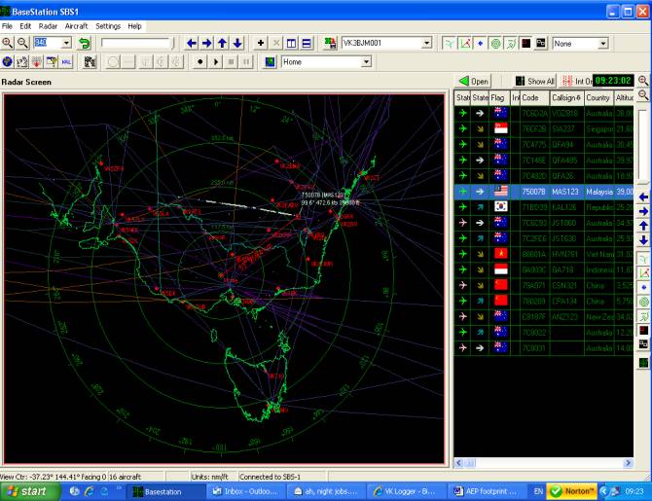This screenshot has width=652, height=501.
Task: Zoom in the radar using the top-left toolbar magnifier
Action: (x=7, y=43)
